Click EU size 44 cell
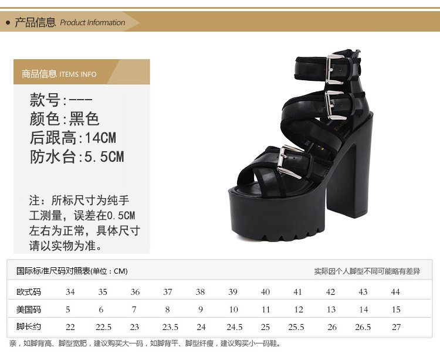 [395, 292]
